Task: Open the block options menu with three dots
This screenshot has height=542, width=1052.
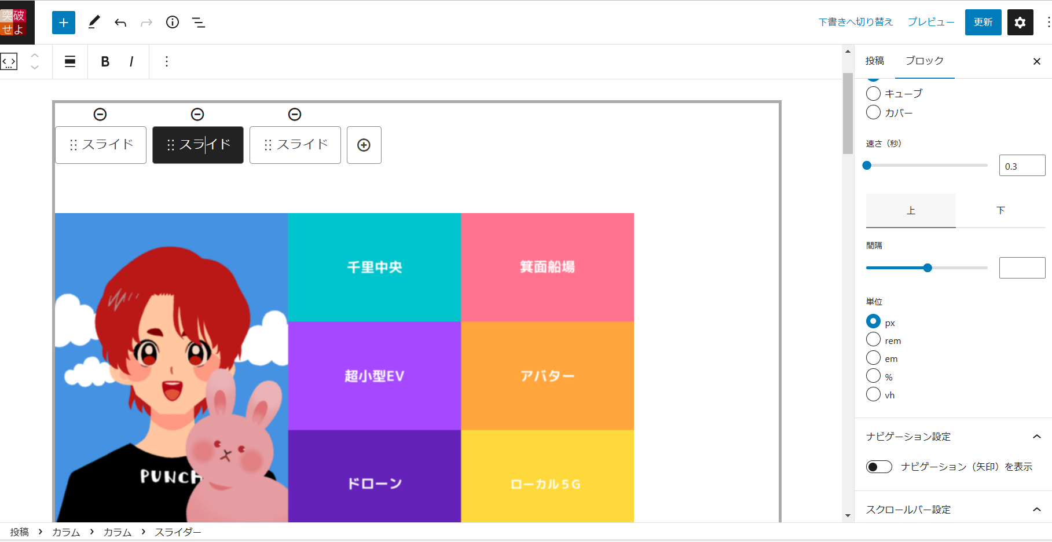Action: (166, 61)
